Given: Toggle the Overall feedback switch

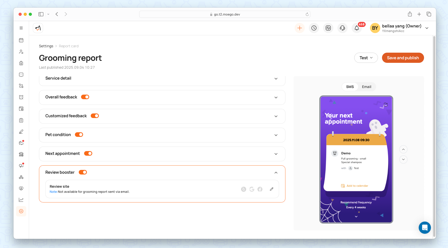Looking at the screenshot, I should pos(85,97).
